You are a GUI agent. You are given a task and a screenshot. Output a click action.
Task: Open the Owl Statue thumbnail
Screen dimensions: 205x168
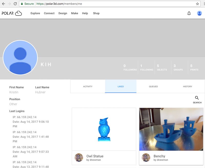[104, 129]
